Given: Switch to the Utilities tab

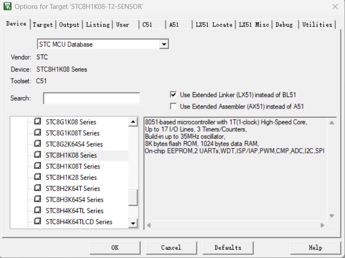Looking at the screenshot, I should coord(317,25).
